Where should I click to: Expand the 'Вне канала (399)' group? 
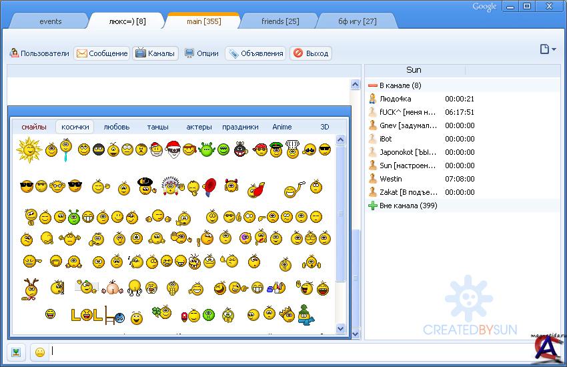373,206
